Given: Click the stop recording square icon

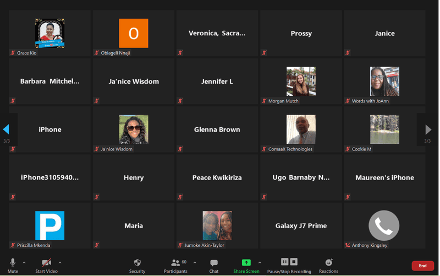Looking at the screenshot, I should pyautogui.click(x=294, y=262).
